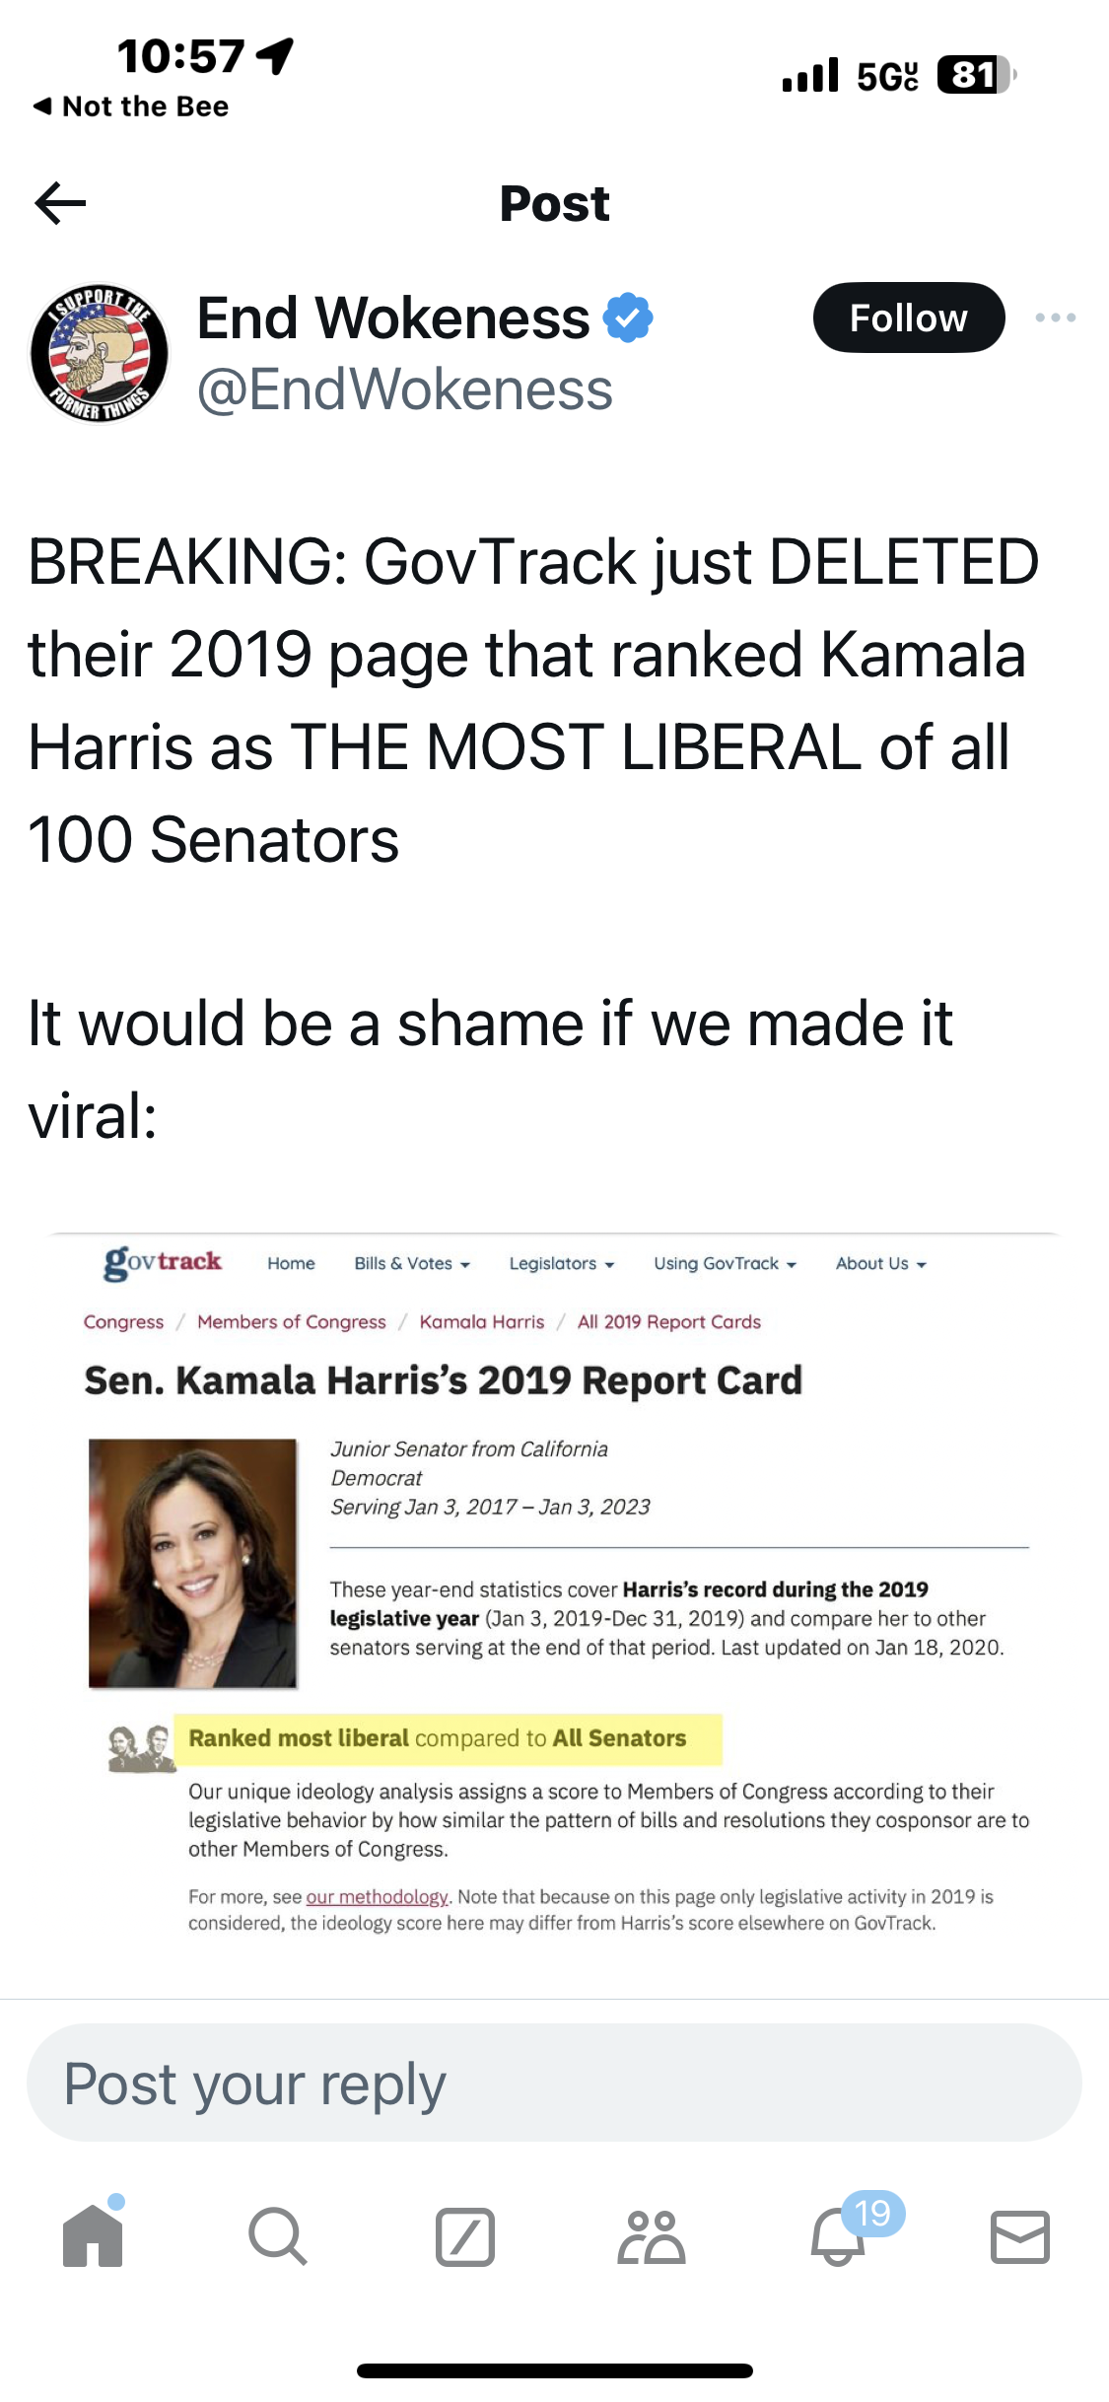
Task: Open Notifications bell with 19 badge
Action: pos(838,2234)
